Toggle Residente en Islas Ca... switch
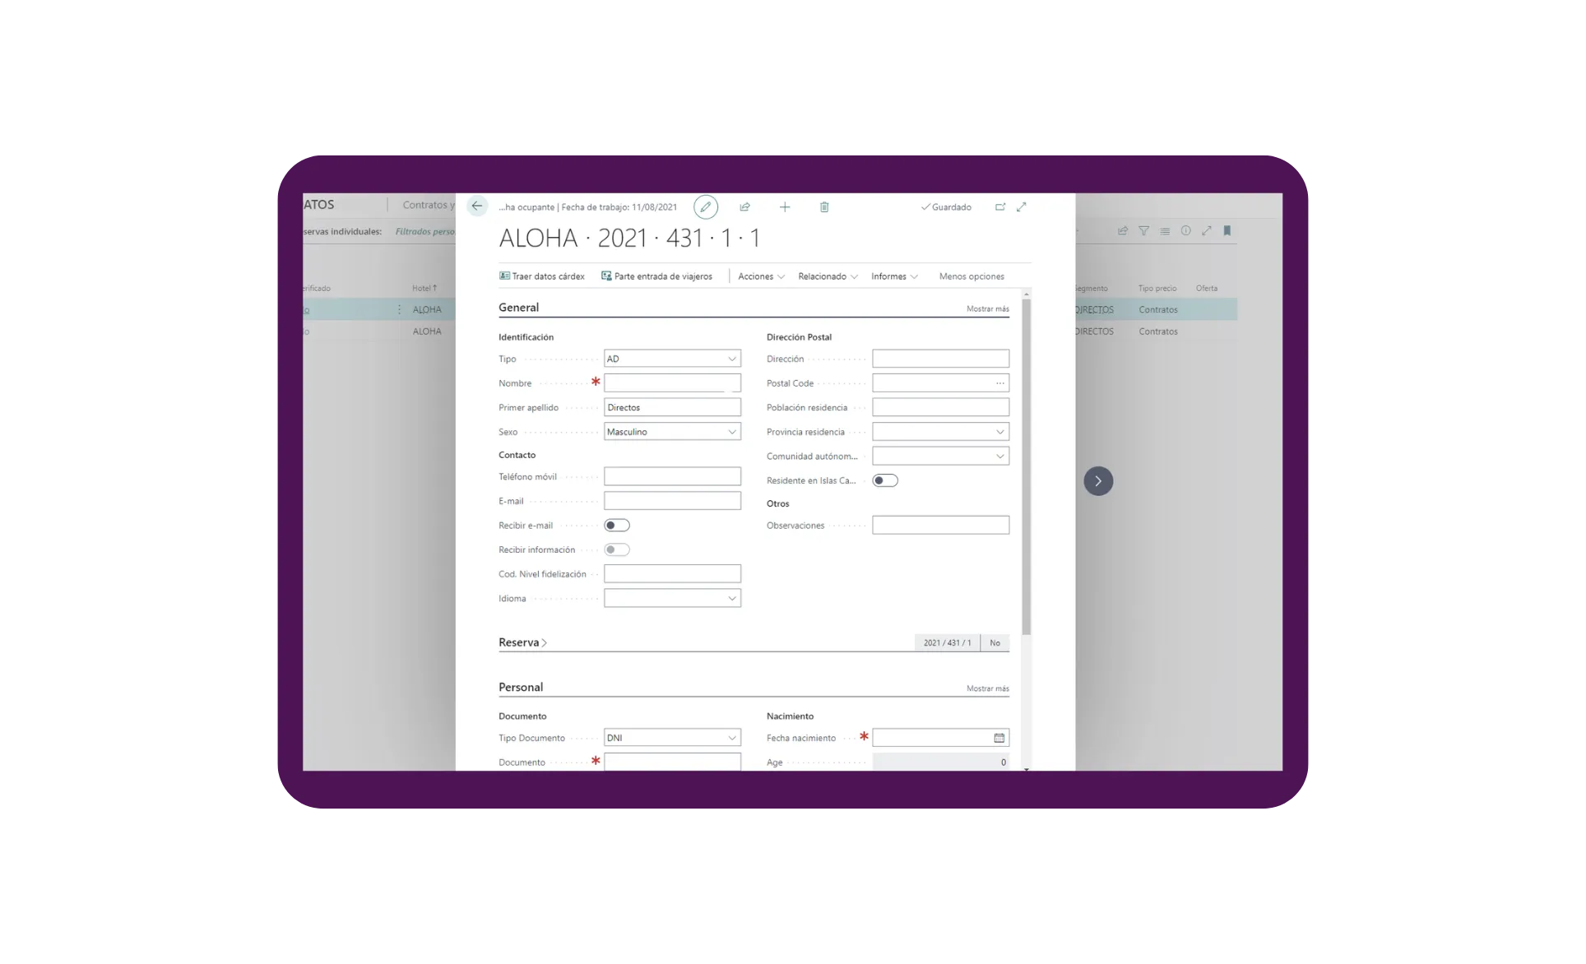The height and width of the screenshot is (964, 1586). point(885,480)
